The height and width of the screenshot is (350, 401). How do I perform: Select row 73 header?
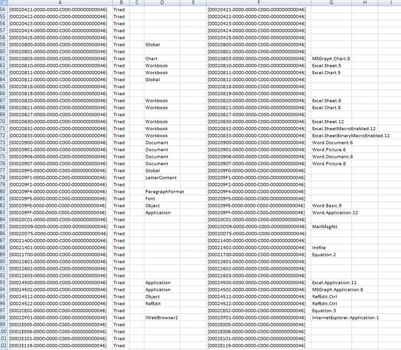click(x=4, y=143)
